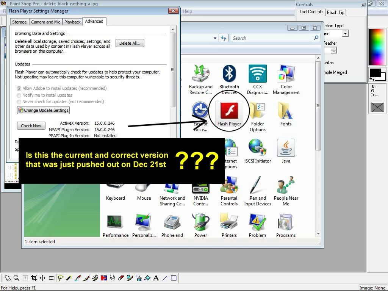Open the Mouse settings icon
The image size is (388, 291).
point(144,192)
